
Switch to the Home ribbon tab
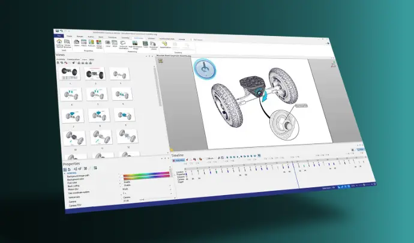coord(69,36)
